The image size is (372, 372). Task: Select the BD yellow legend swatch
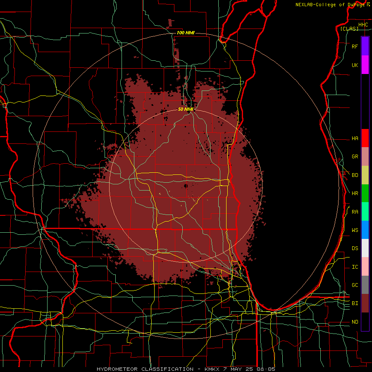365,175
